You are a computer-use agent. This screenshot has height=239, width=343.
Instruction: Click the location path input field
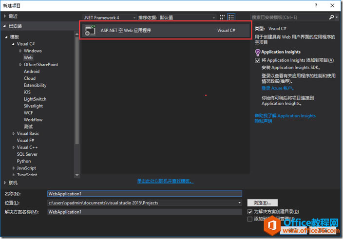[142, 202]
